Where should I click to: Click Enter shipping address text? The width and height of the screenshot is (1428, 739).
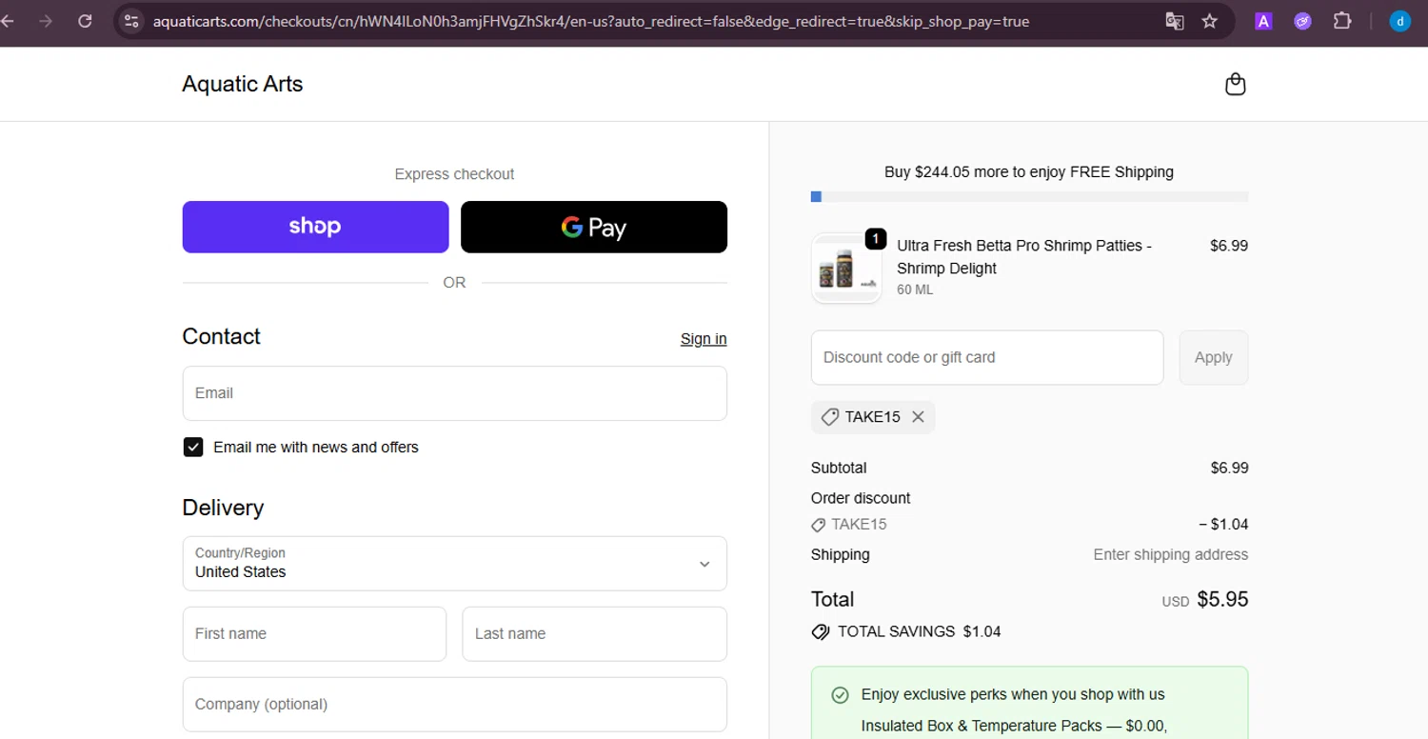1170,555
